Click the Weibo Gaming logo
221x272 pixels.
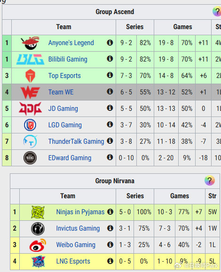[x=38, y=245]
